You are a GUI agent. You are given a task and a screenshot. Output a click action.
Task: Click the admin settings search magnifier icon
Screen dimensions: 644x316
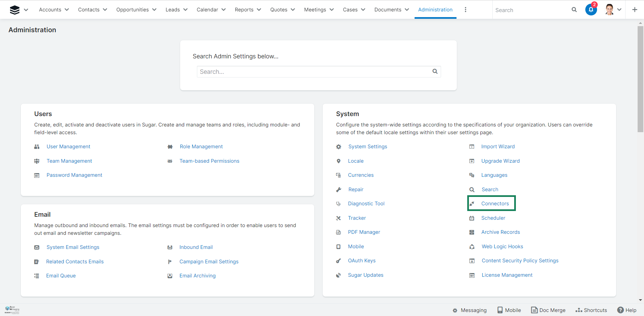[435, 71]
